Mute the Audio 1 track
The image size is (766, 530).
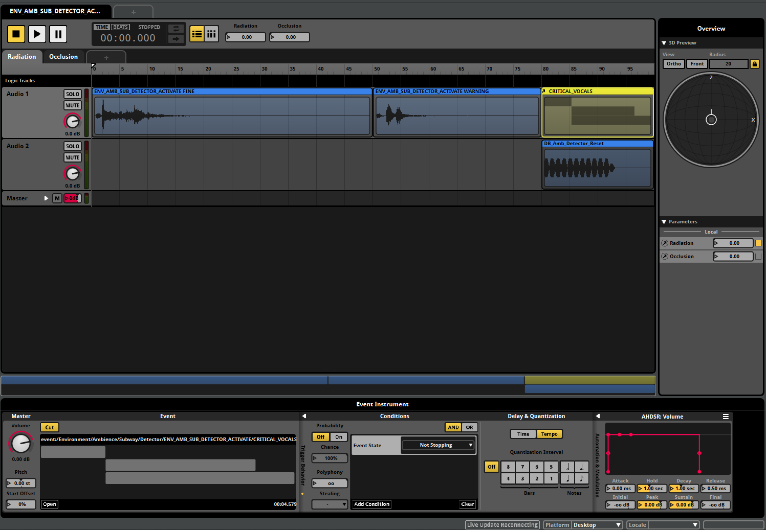point(73,105)
